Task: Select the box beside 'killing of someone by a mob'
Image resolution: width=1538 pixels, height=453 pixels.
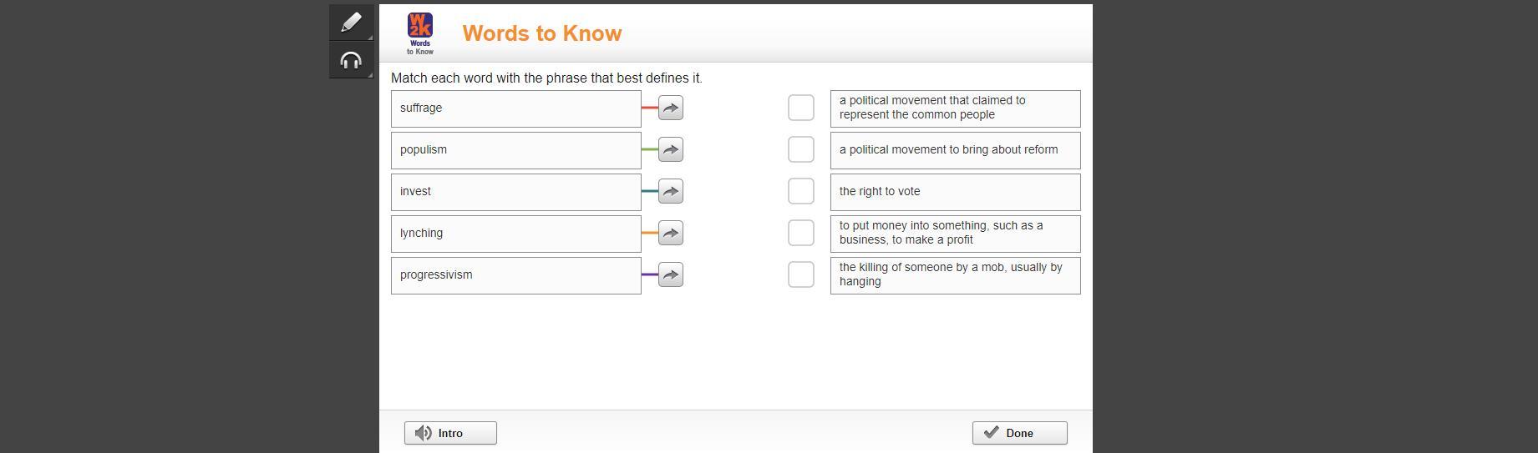Action: click(800, 275)
